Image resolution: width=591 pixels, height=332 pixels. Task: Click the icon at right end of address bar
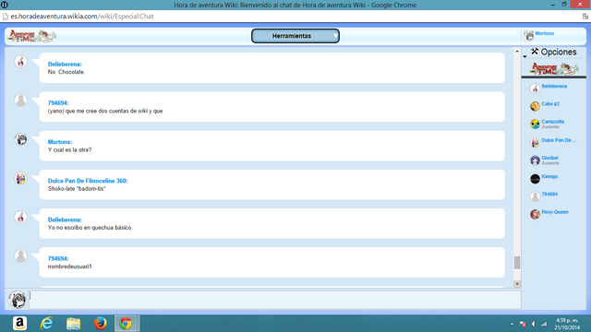tap(585, 17)
